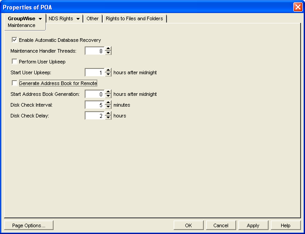Click the Disk Check Interval field
The width and height of the screenshot is (305, 234).
pos(95,105)
